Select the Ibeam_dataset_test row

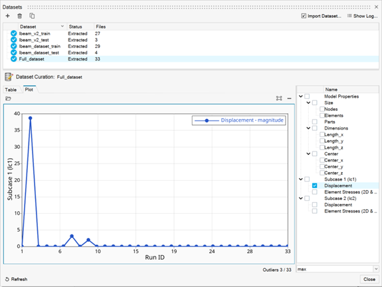tap(191, 52)
